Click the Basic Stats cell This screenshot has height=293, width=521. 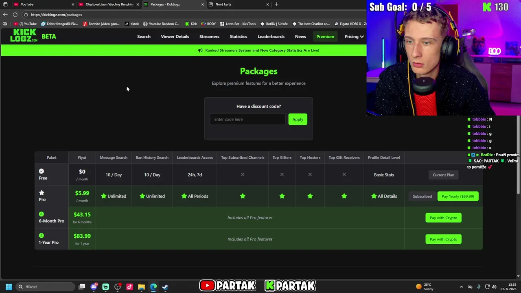point(384,175)
